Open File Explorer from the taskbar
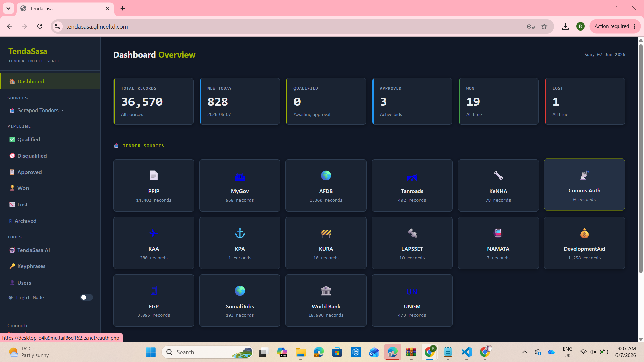The width and height of the screenshot is (644, 362). point(300,352)
